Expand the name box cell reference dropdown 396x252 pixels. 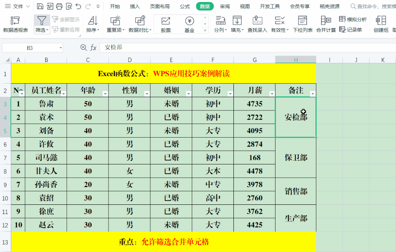(x=60, y=48)
